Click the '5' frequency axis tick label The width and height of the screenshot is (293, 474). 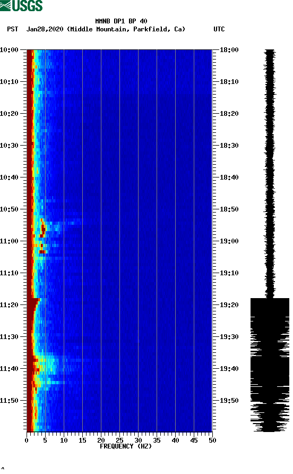[x=45, y=441]
